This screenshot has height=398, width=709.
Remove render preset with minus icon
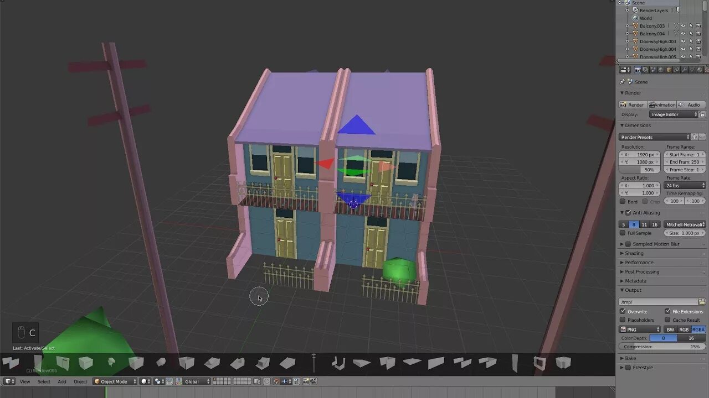point(702,137)
